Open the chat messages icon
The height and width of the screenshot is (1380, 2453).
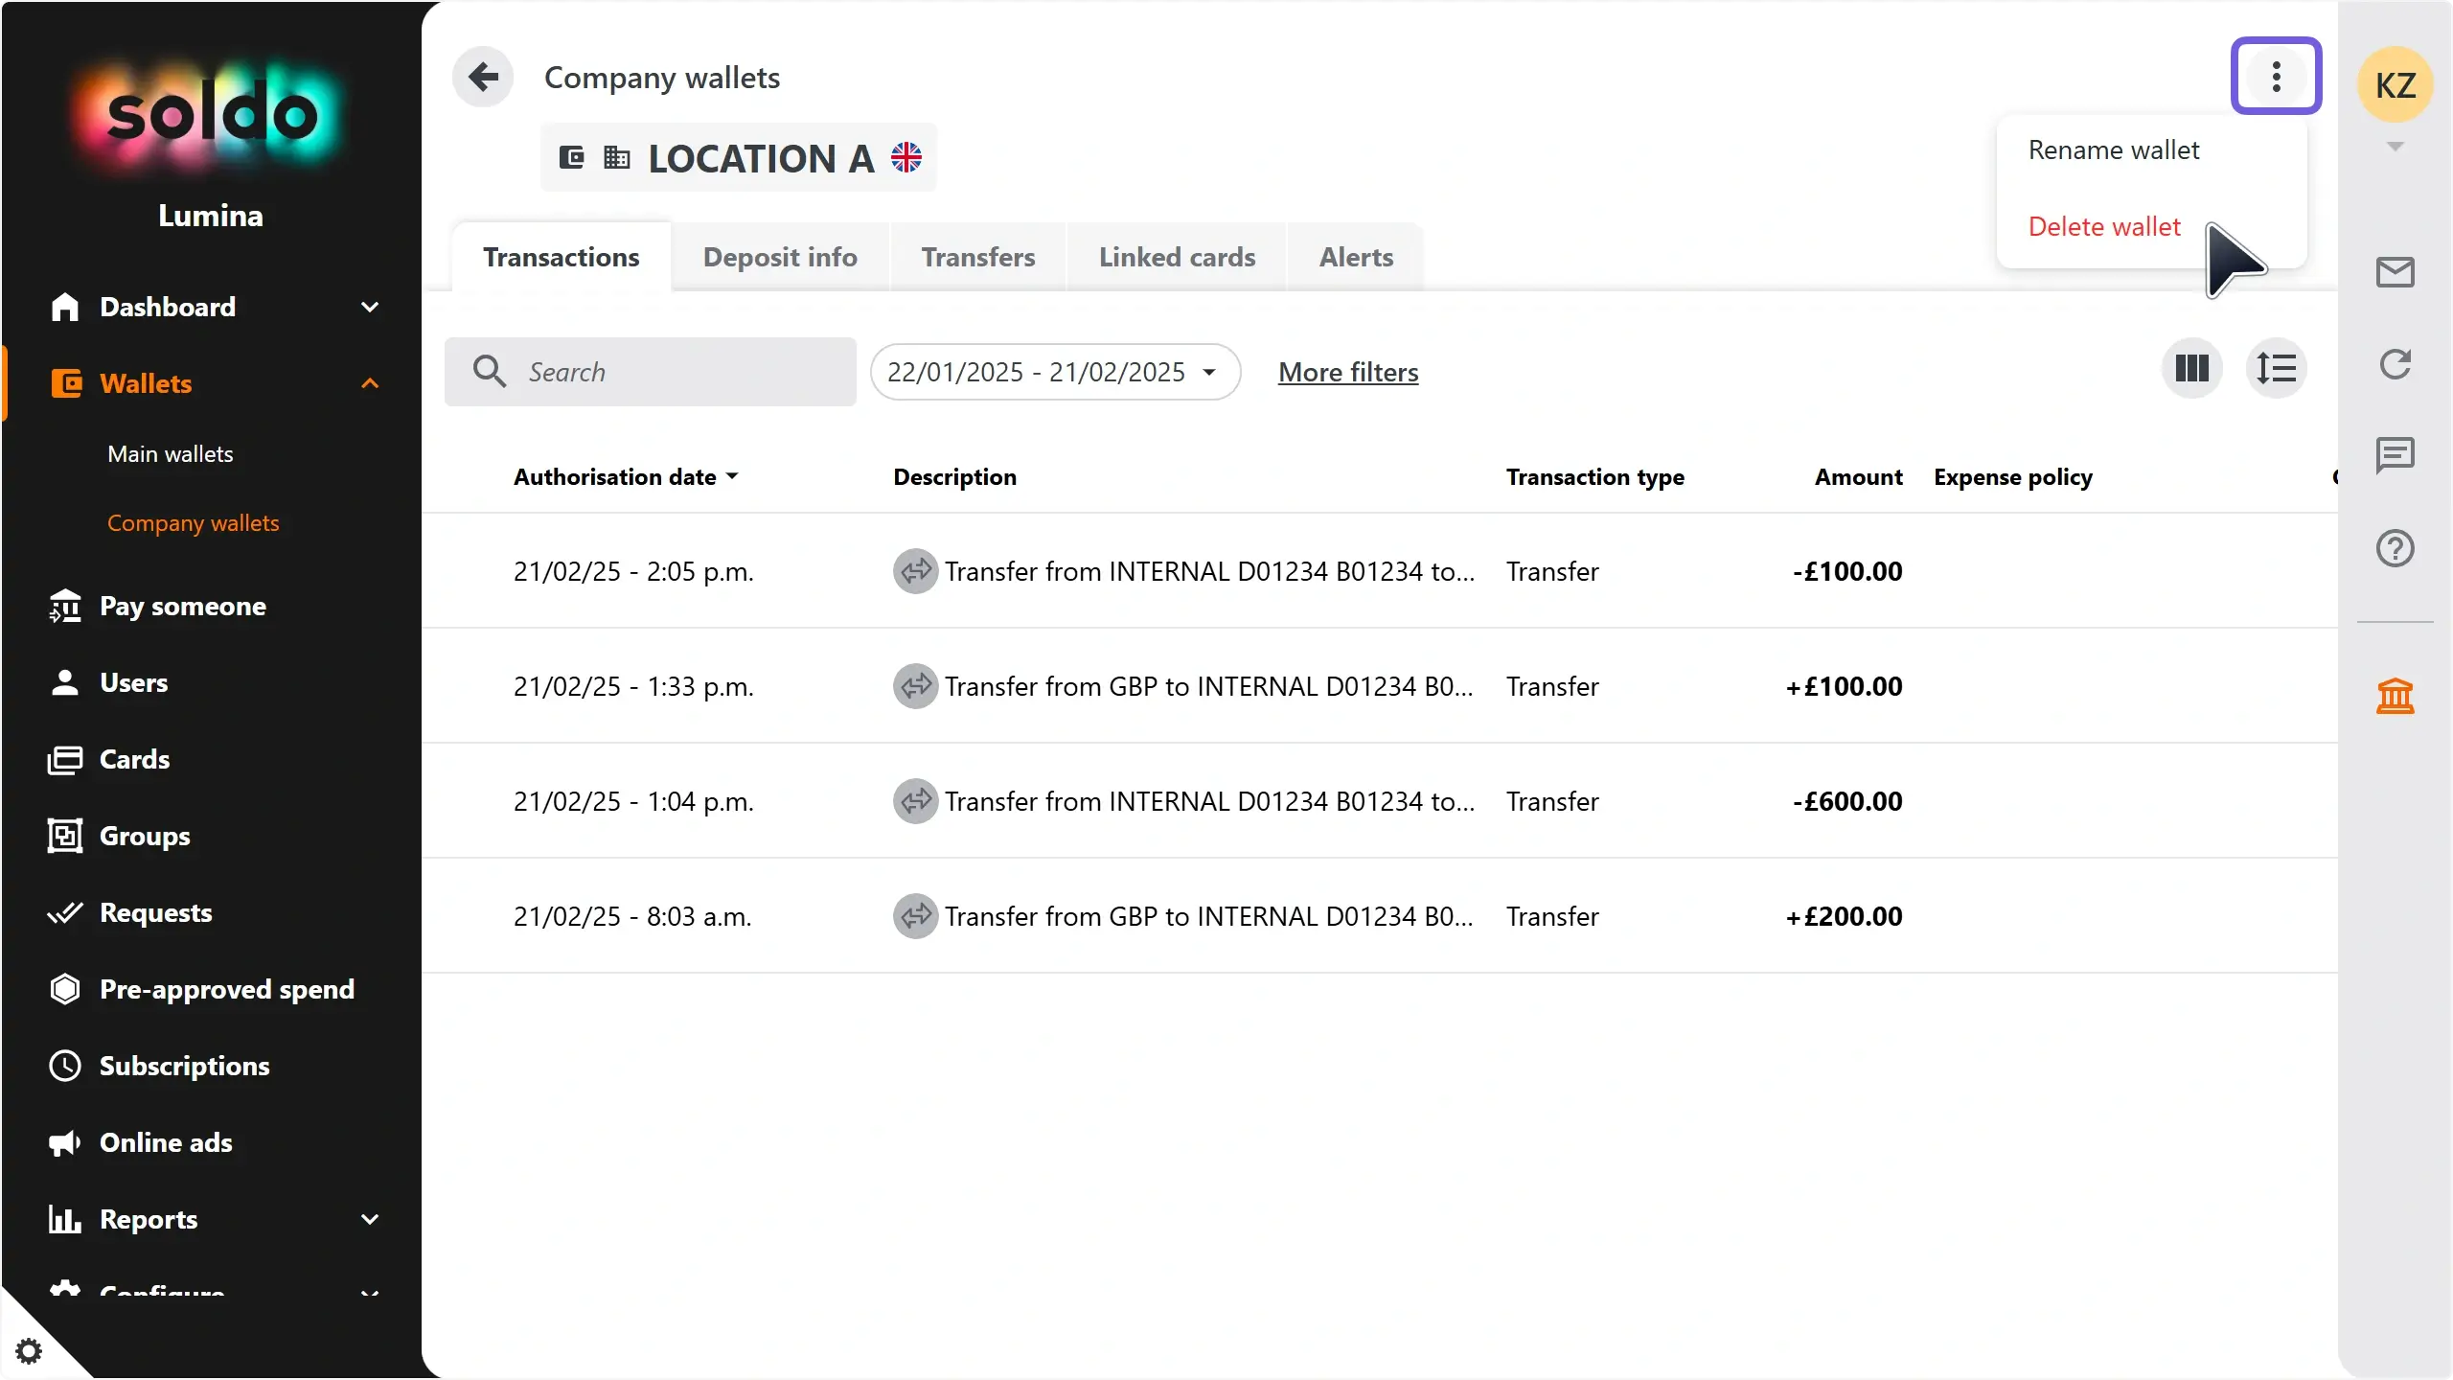click(2395, 455)
